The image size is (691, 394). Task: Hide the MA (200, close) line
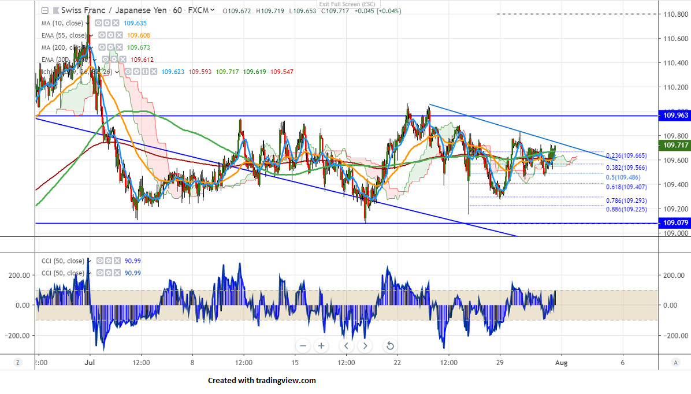[102, 47]
